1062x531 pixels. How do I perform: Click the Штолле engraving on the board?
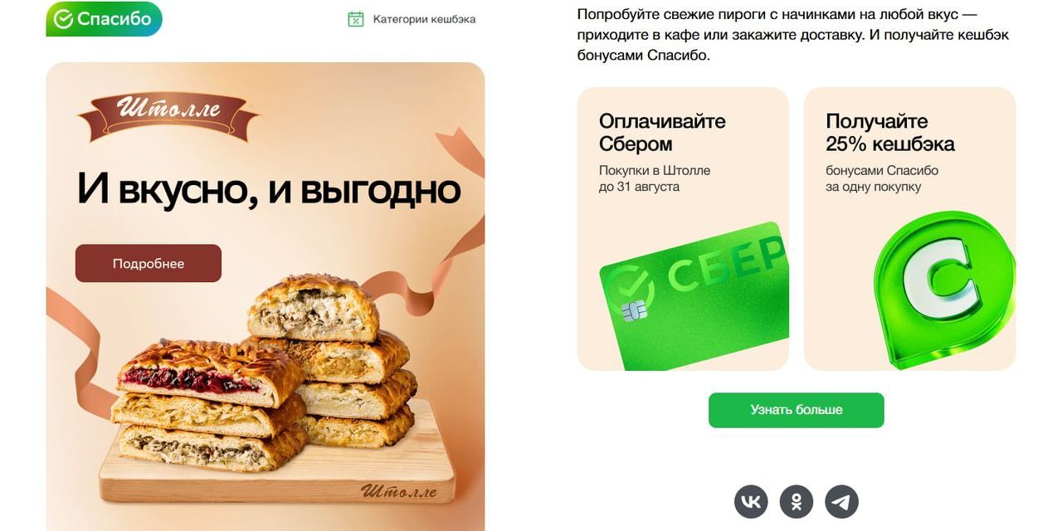pos(398,490)
